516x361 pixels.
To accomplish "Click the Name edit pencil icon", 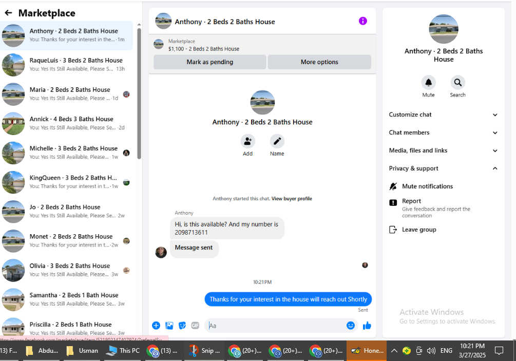I will click(x=277, y=141).
